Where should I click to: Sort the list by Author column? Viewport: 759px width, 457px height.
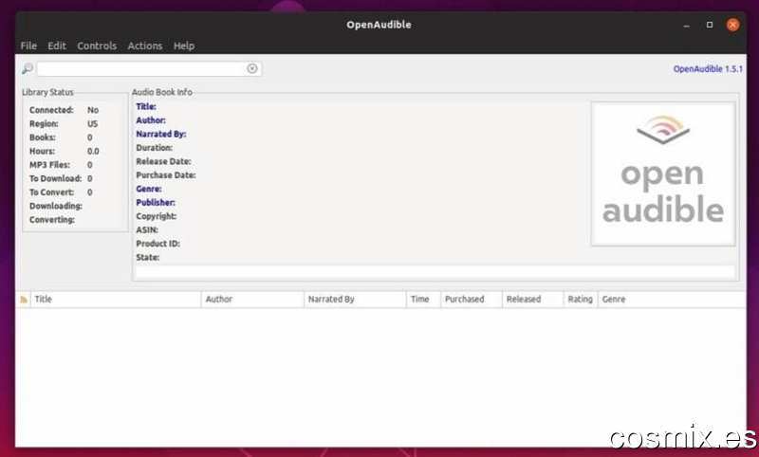pos(252,300)
